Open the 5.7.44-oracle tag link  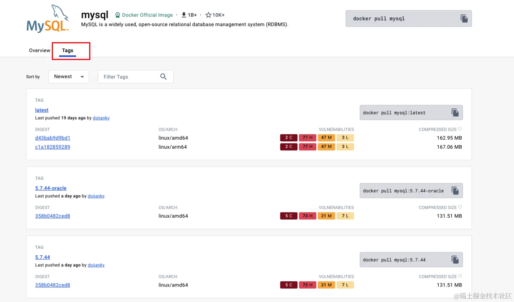pyautogui.click(x=51, y=188)
